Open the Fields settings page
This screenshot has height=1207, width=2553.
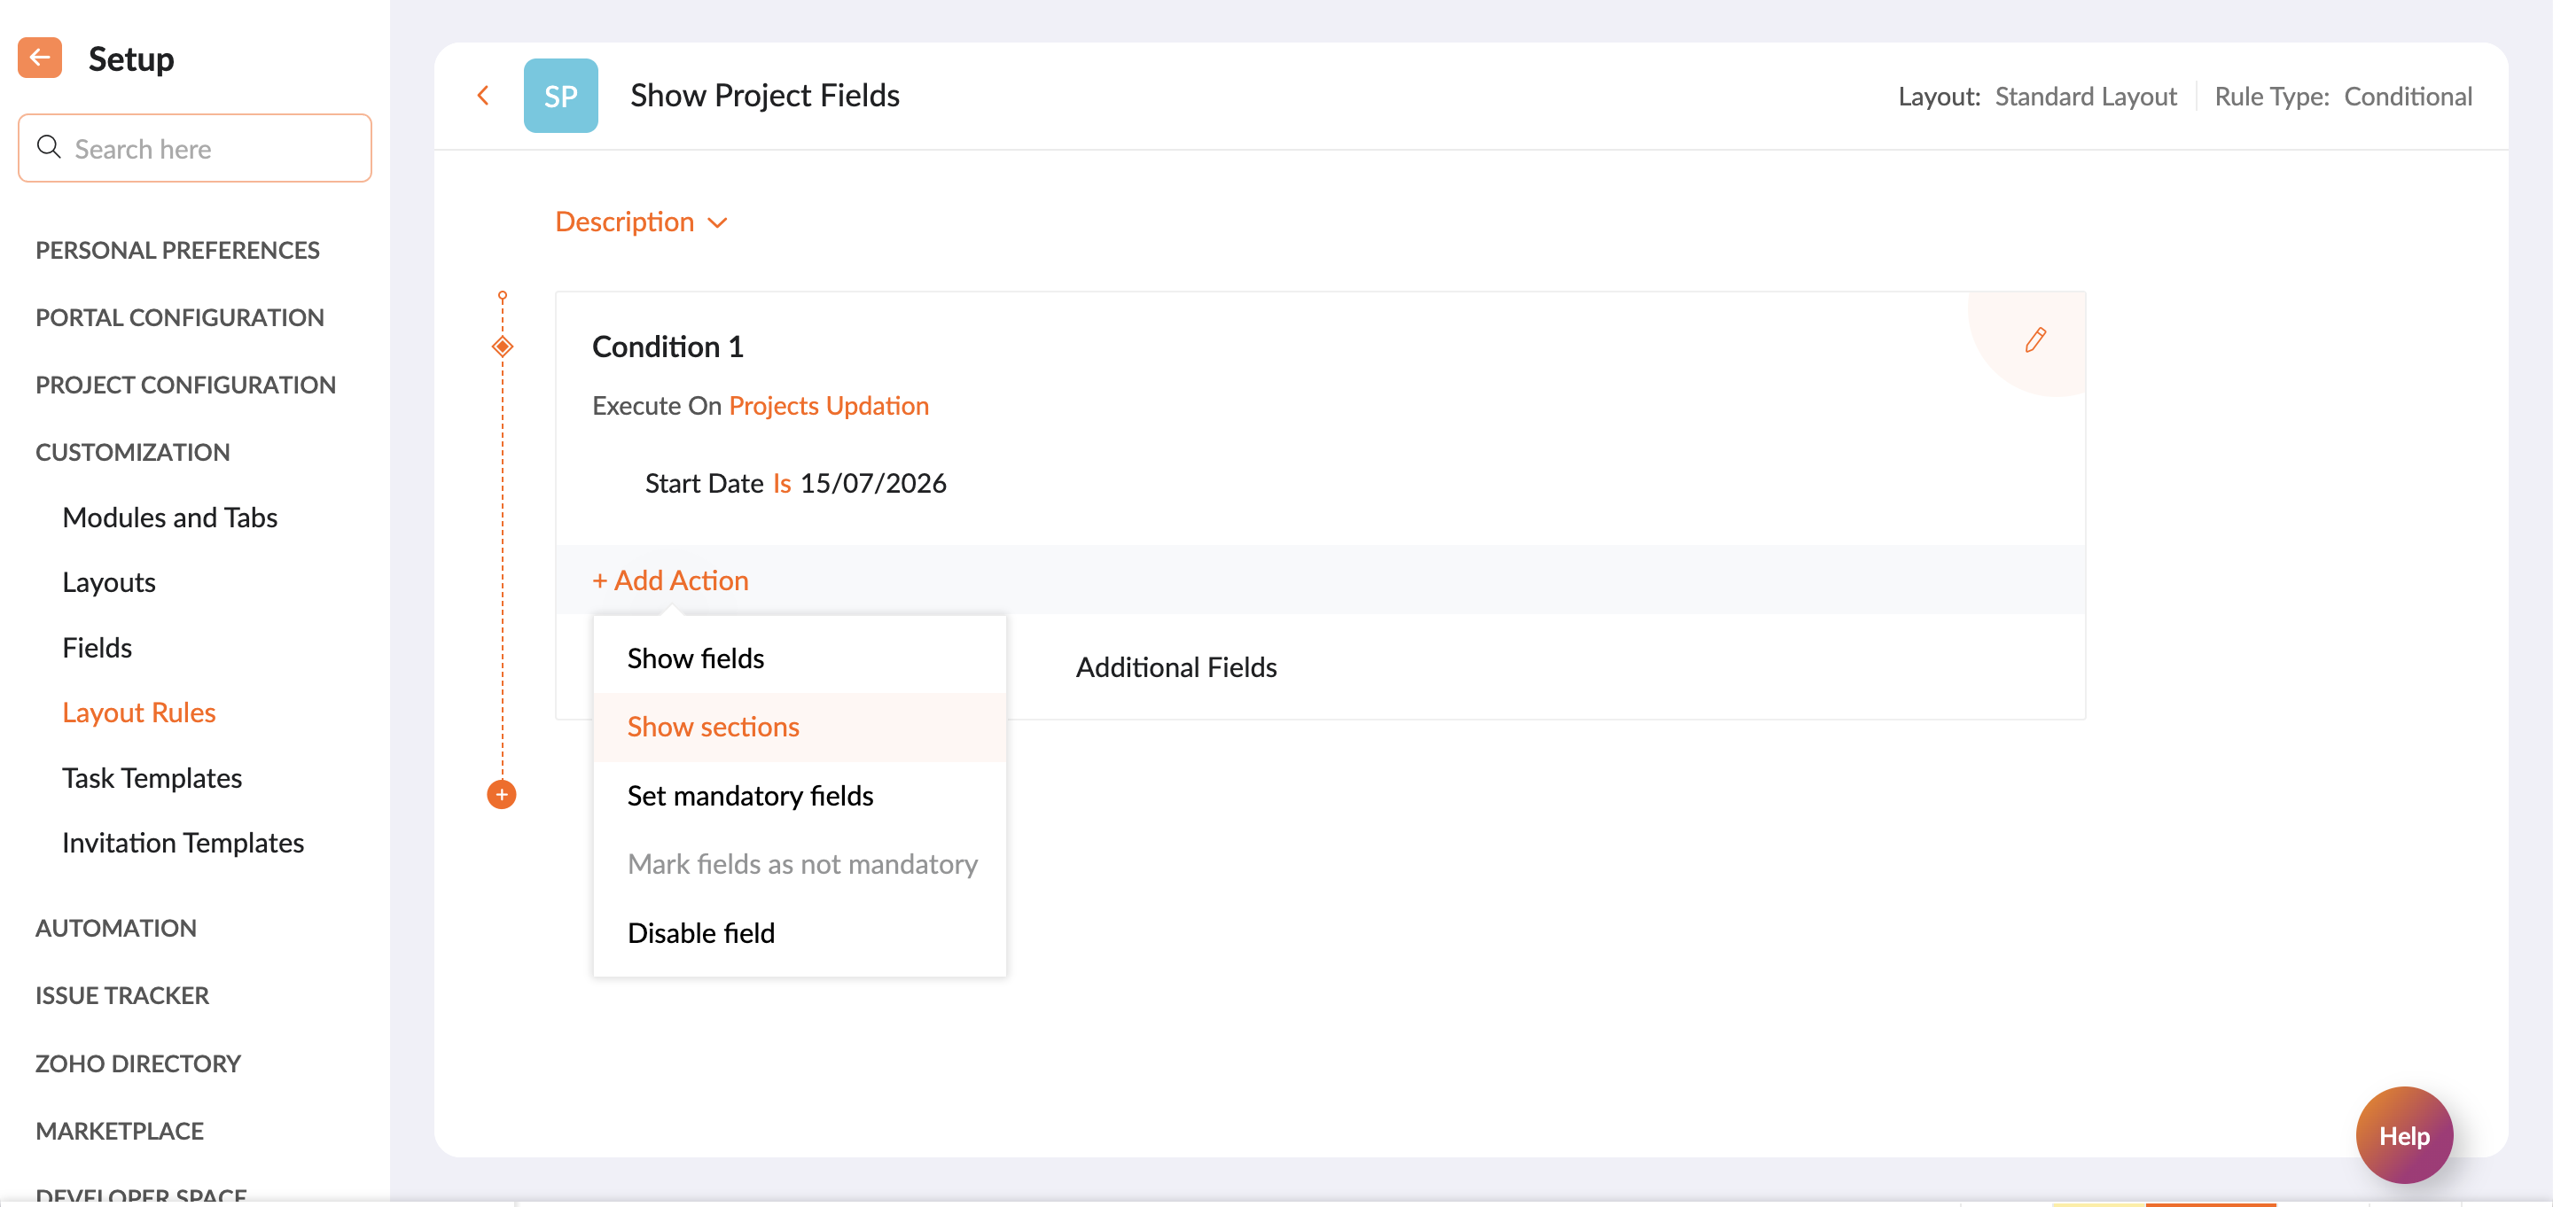(x=98, y=647)
